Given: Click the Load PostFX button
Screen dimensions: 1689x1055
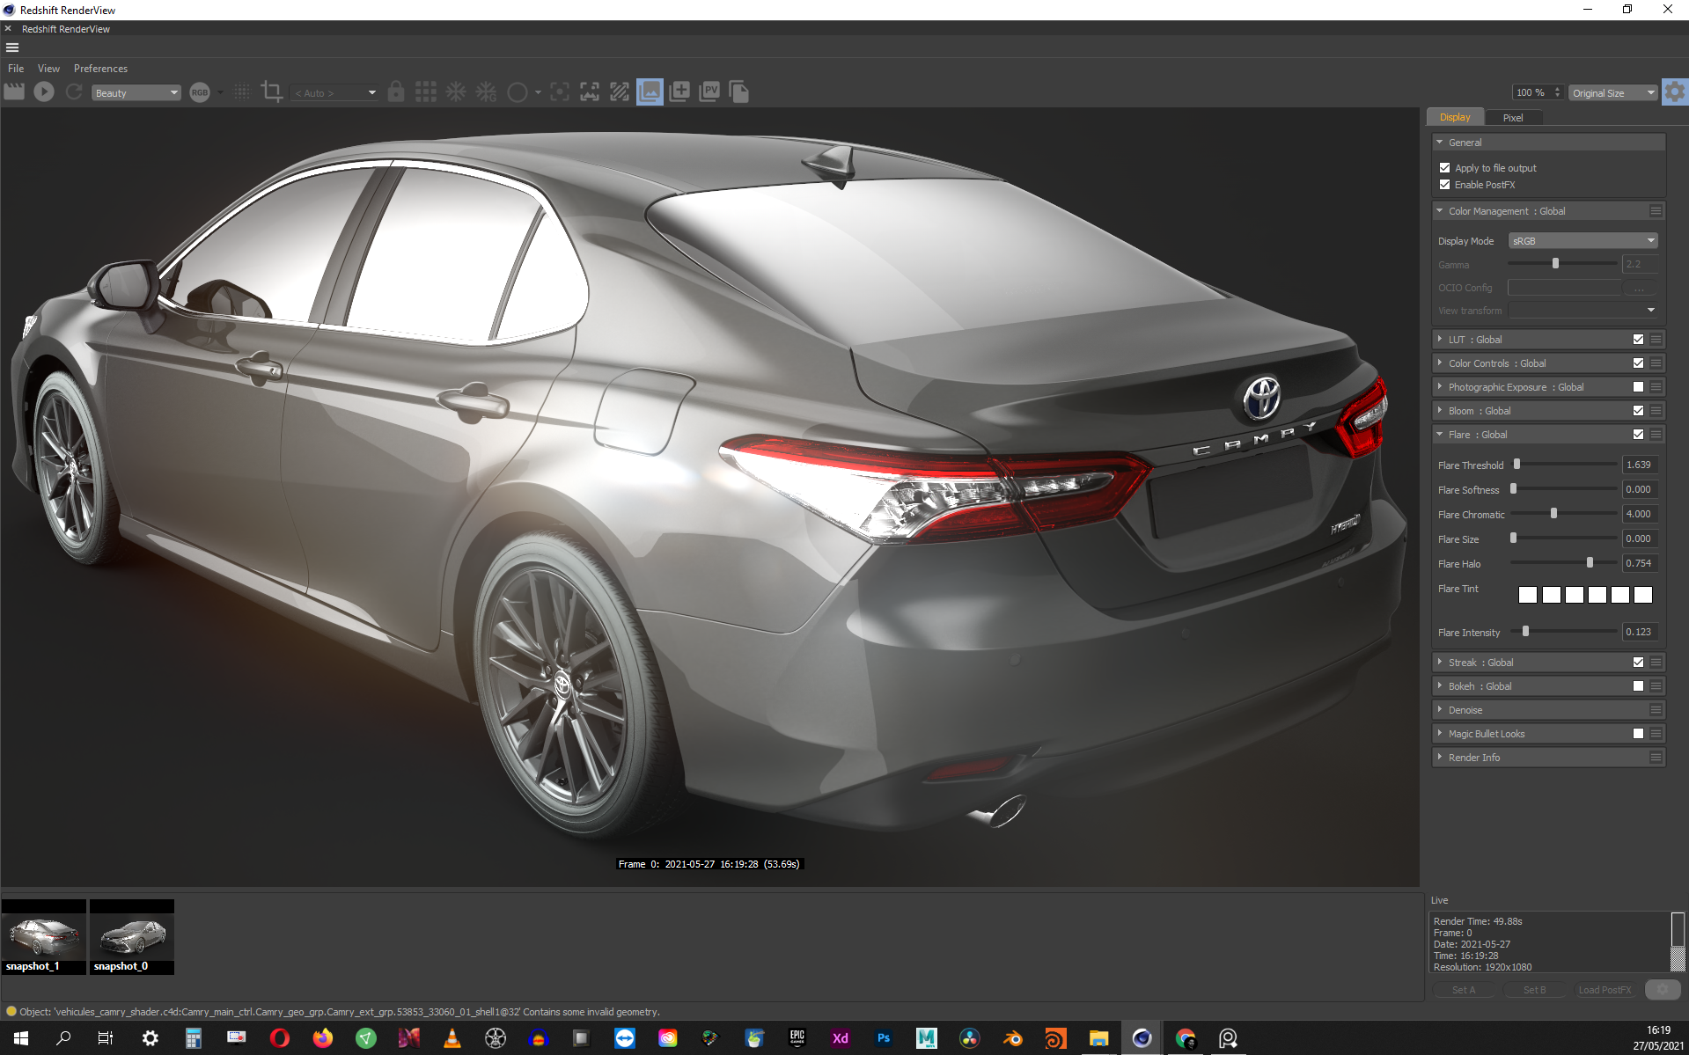Looking at the screenshot, I should coord(1604,990).
